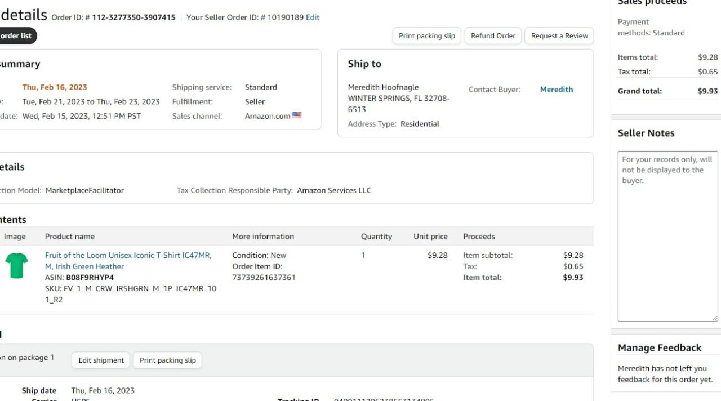This screenshot has height=401, width=721.
Task: Open Fruit of the Loom T-Shirt product link
Action: (x=128, y=261)
